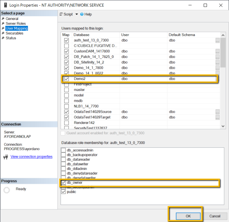This screenshot has height=222, width=229.
Task: Check map for Renderer142
Action: click(x=66, y=123)
